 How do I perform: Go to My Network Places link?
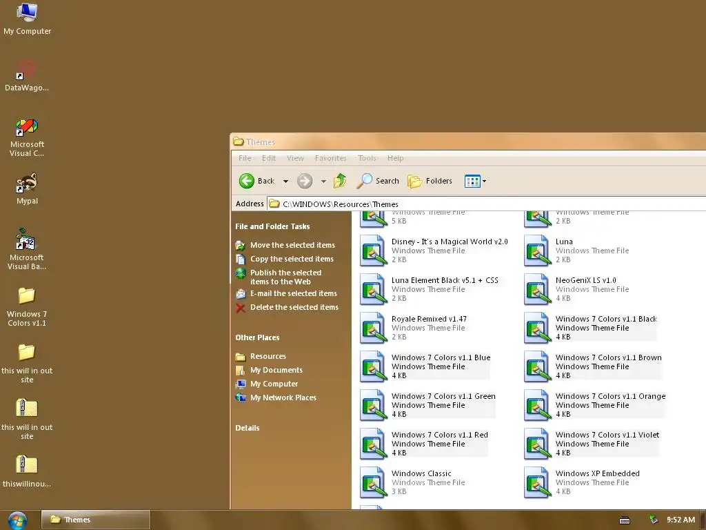(x=276, y=398)
